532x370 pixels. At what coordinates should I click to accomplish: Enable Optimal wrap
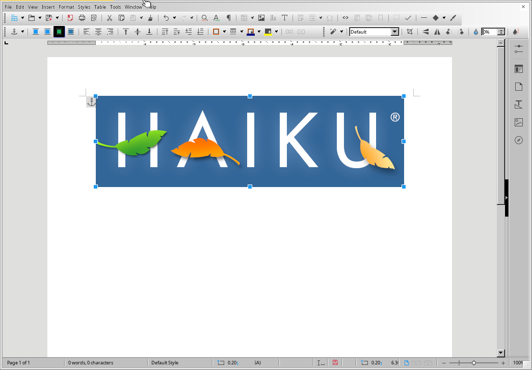pos(59,32)
